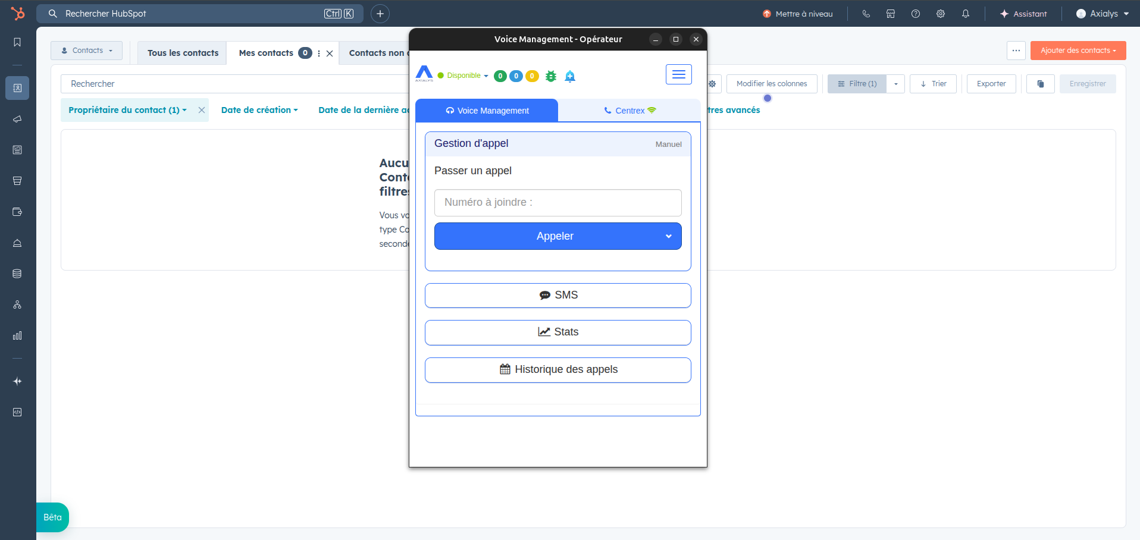Open the reporting bar chart sidebar icon
Viewport: 1140px width, 540px height.
(17, 336)
